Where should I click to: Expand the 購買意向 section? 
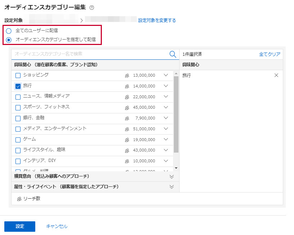pos(172,176)
